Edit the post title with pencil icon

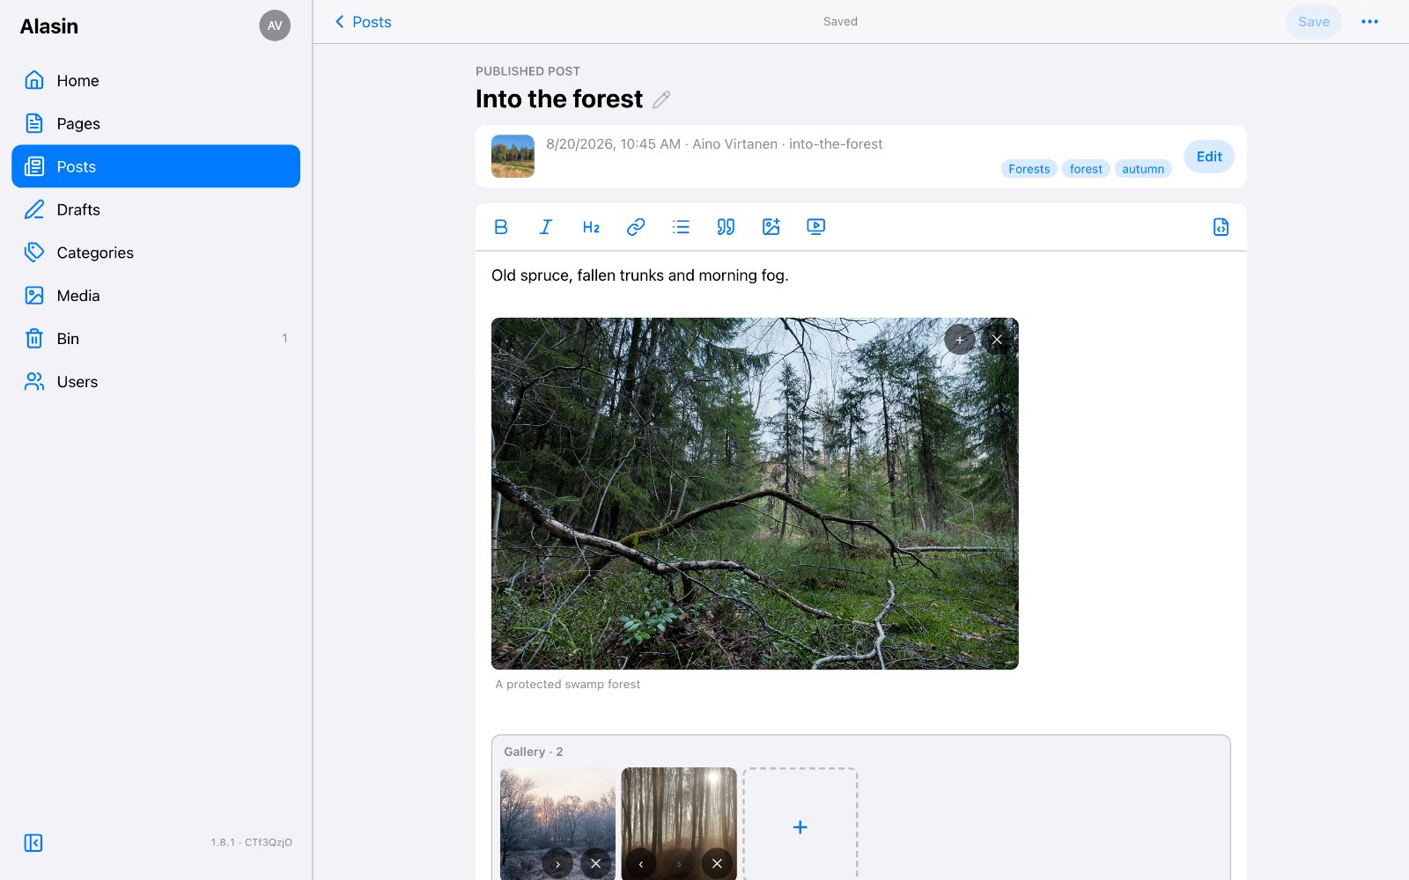[661, 99]
